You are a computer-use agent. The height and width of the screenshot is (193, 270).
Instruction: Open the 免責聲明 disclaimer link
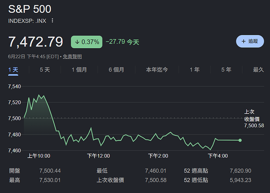point(72,57)
